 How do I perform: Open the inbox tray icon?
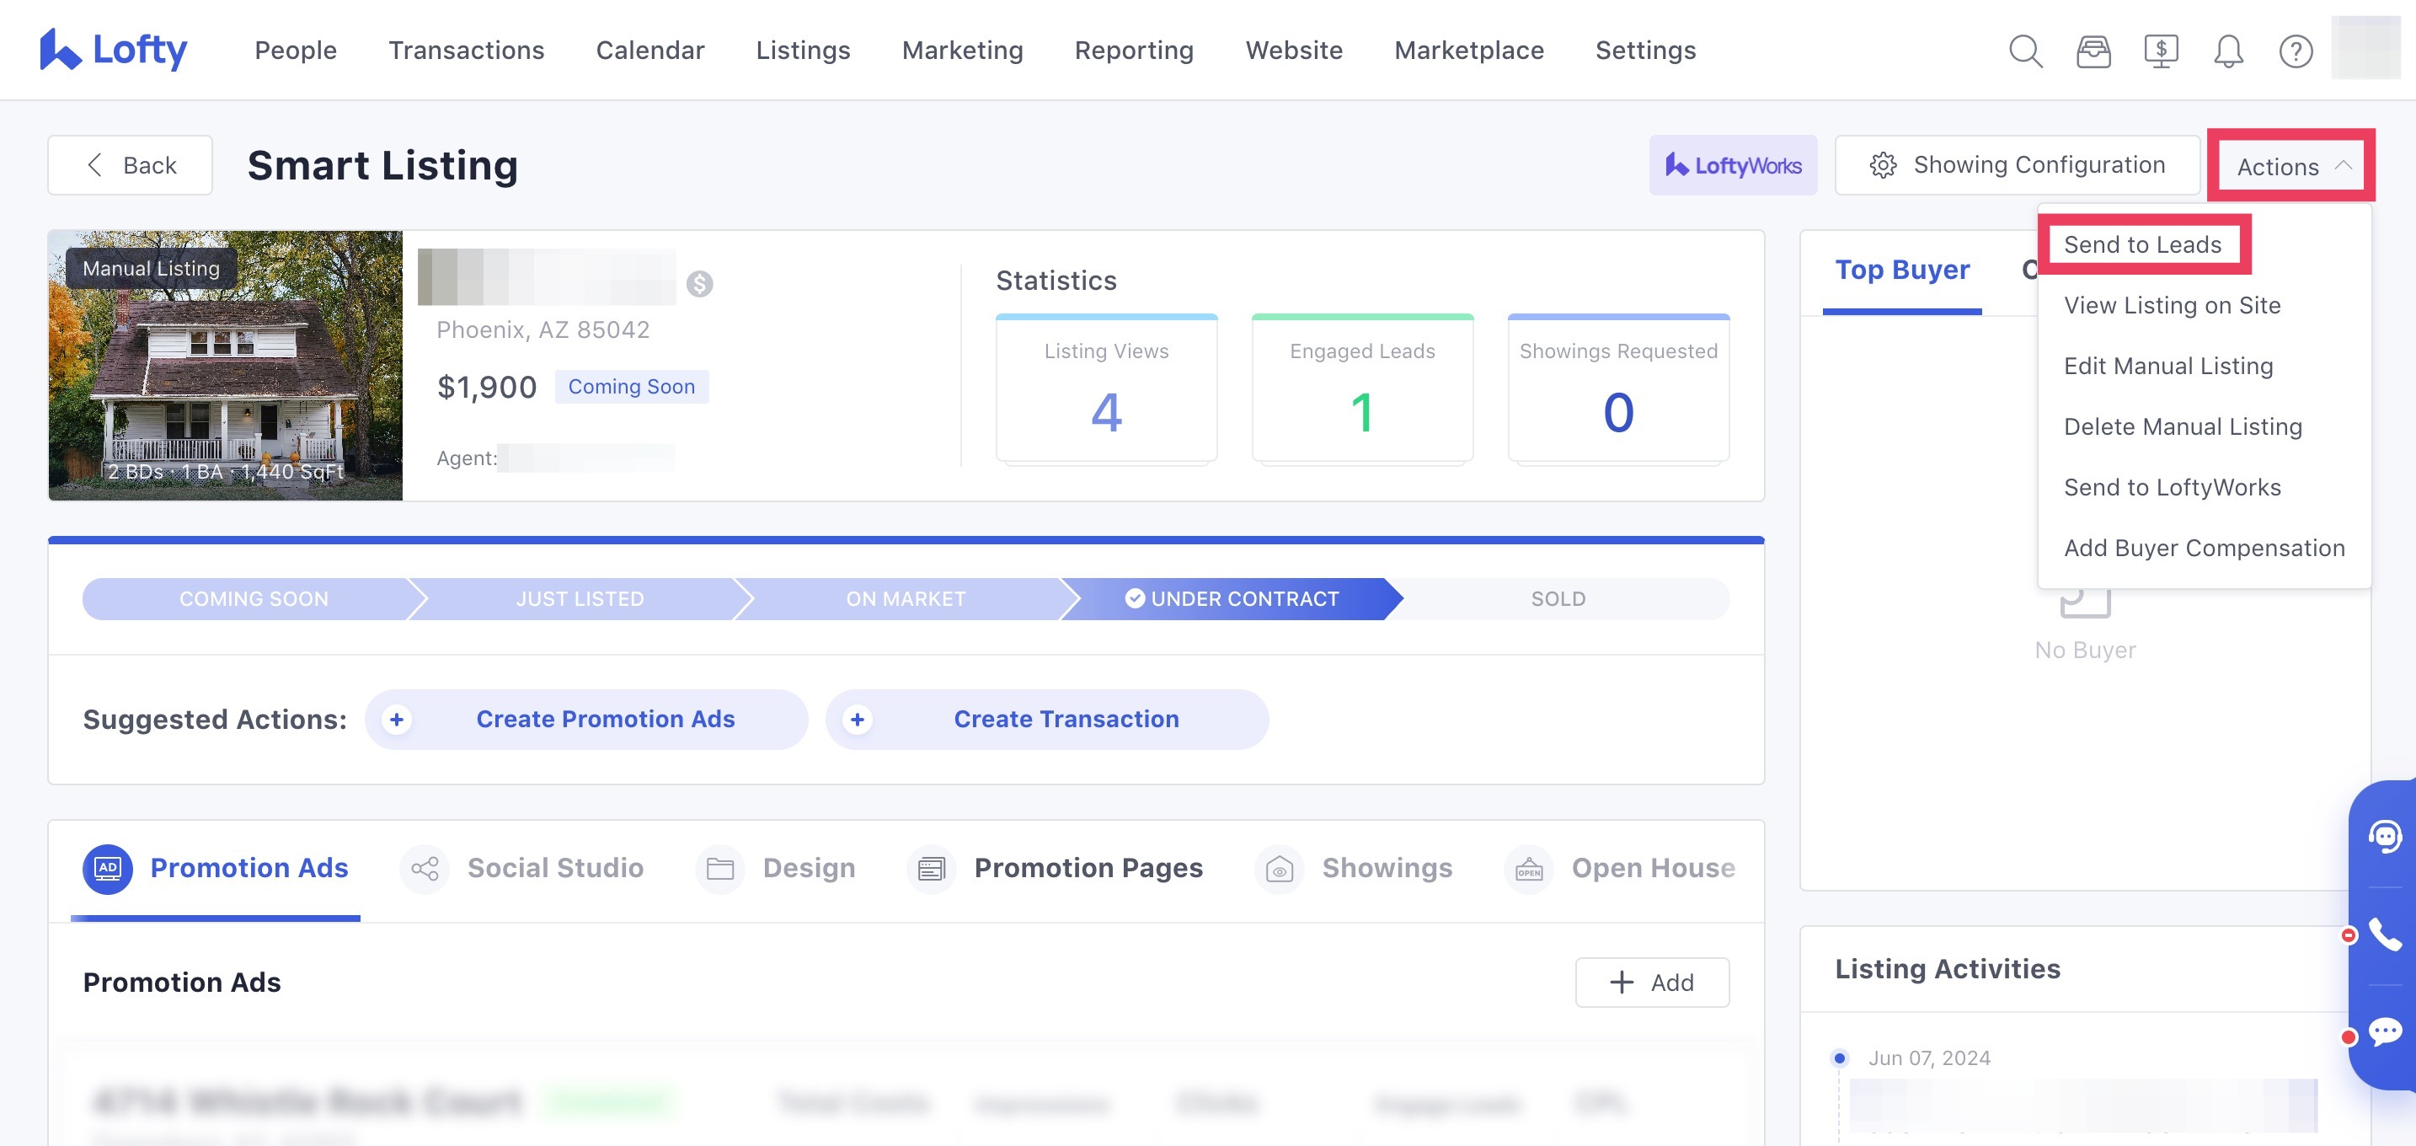pyautogui.click(x=2093, y=51)
